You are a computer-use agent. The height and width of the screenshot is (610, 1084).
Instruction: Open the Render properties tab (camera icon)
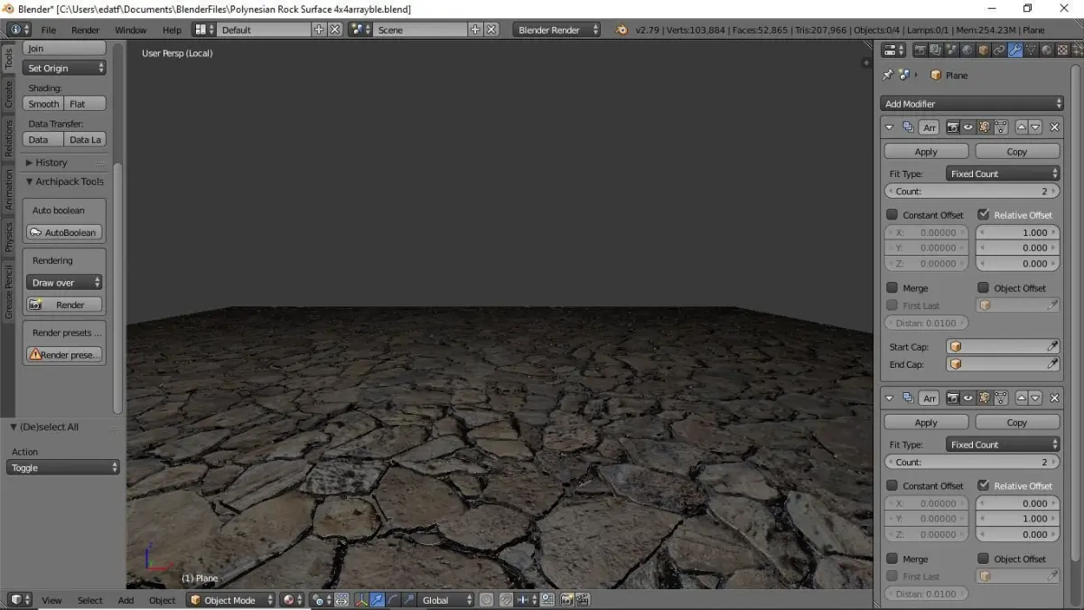920,50
